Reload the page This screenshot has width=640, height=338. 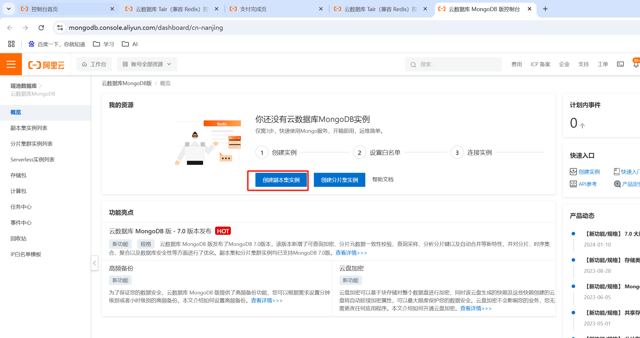click(41, 27)
